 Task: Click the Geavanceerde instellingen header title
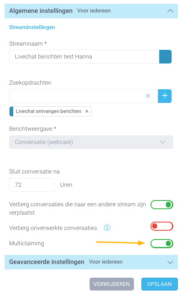(x=47, y=262)
